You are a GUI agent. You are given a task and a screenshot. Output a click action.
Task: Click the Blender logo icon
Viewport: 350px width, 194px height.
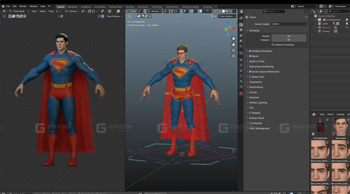(3, 7)
